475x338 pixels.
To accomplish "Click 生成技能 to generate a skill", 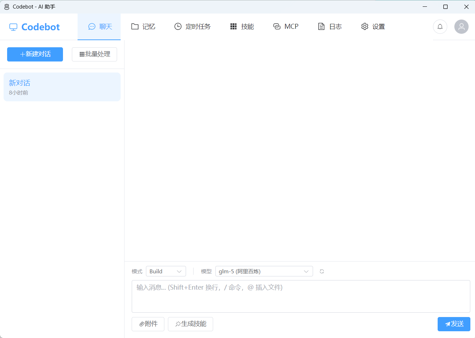I will [190, 324].
